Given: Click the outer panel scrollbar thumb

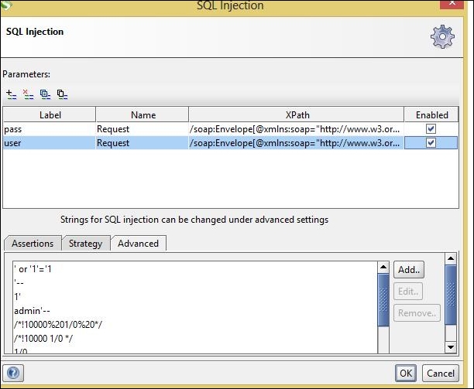Looking at the screenshot, I should 451,295.
